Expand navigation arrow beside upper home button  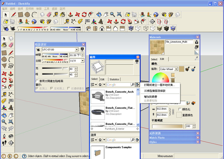pos(104,85)
